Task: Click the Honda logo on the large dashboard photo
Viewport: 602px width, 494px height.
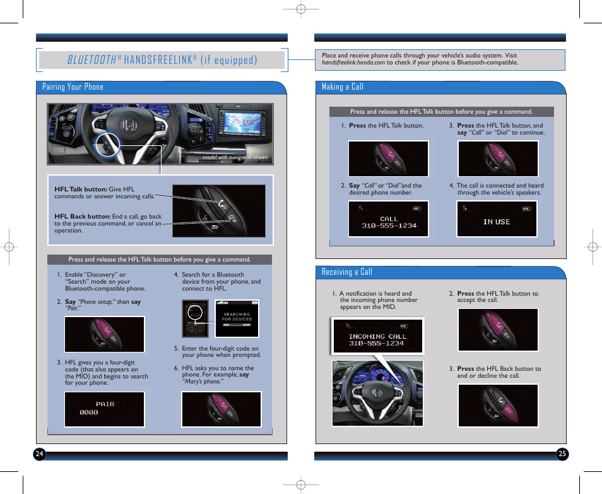Action: [129, 125]
